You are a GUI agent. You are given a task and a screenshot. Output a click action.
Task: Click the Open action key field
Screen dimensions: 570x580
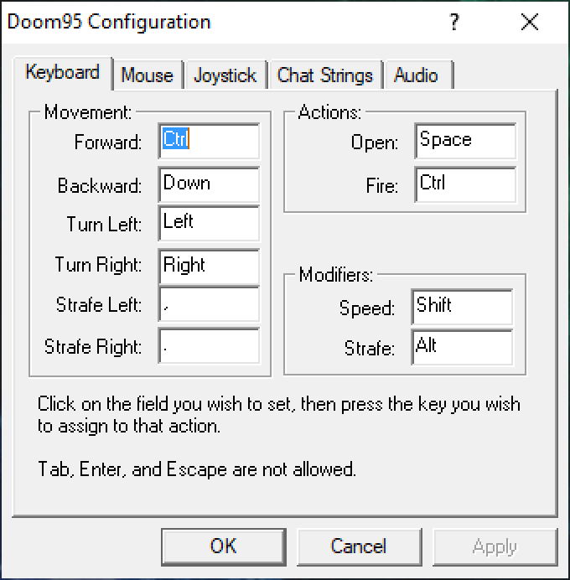point(465,142)
